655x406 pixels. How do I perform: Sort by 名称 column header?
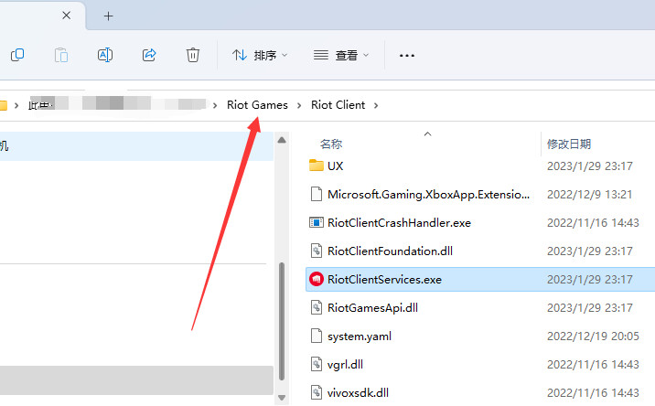331,144
